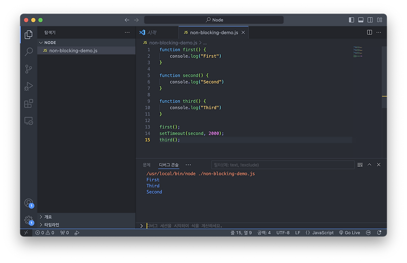Toggle the bottom panel layout button
This screenshot has height=263, width=407.
[361, 20]
